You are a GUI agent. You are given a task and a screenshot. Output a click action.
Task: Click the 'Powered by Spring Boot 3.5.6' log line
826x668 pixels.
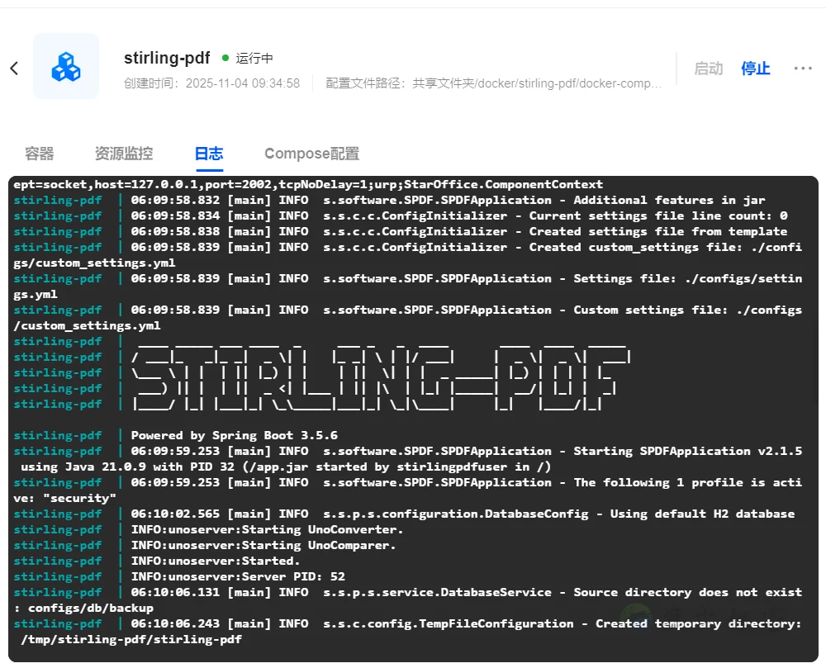(234, 435)
